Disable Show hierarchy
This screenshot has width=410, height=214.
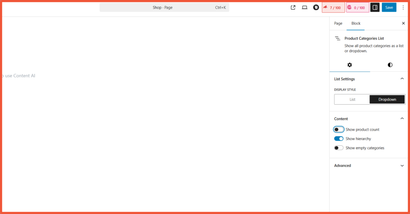tap(339, 138)
